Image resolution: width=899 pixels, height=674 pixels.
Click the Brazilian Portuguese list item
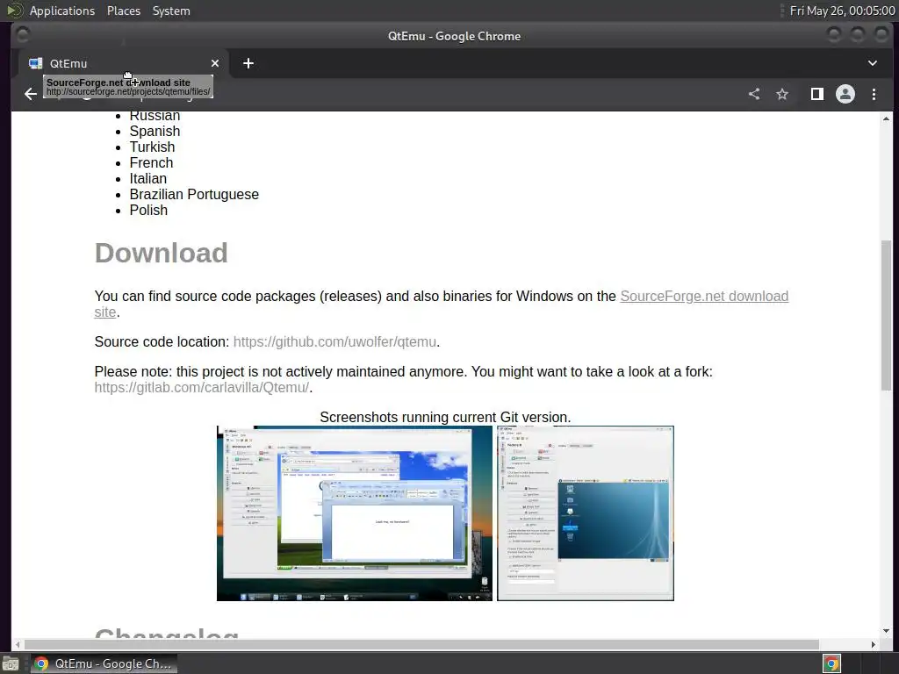(x=194, y=195)
